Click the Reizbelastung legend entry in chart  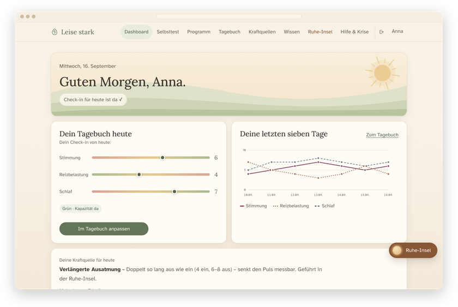coord(291,206)
